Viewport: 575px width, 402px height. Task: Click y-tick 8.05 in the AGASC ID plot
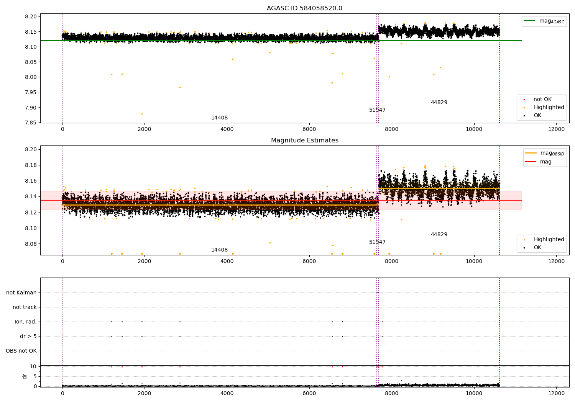point(30,62)
